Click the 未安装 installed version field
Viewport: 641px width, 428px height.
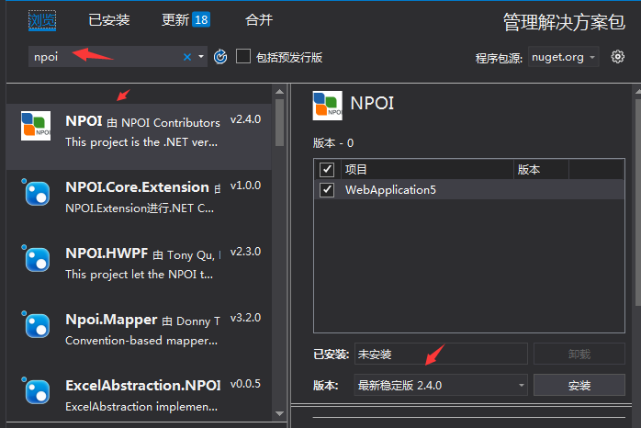pos(441,354)
